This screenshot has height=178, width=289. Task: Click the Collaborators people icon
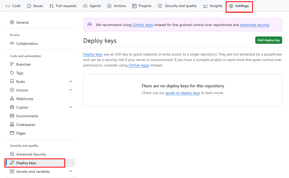pos(12,43)
